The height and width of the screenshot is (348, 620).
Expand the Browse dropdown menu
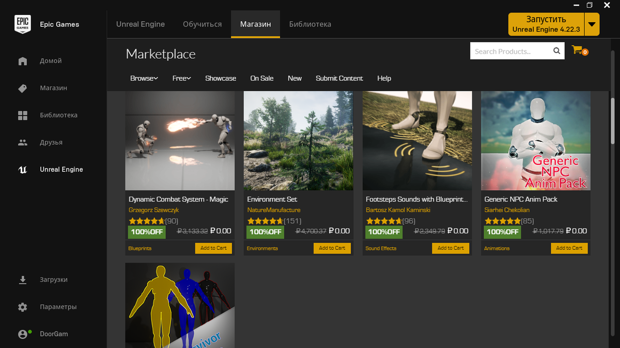(144, 78)
